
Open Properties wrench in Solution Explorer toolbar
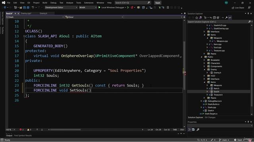tap(226, 17)
